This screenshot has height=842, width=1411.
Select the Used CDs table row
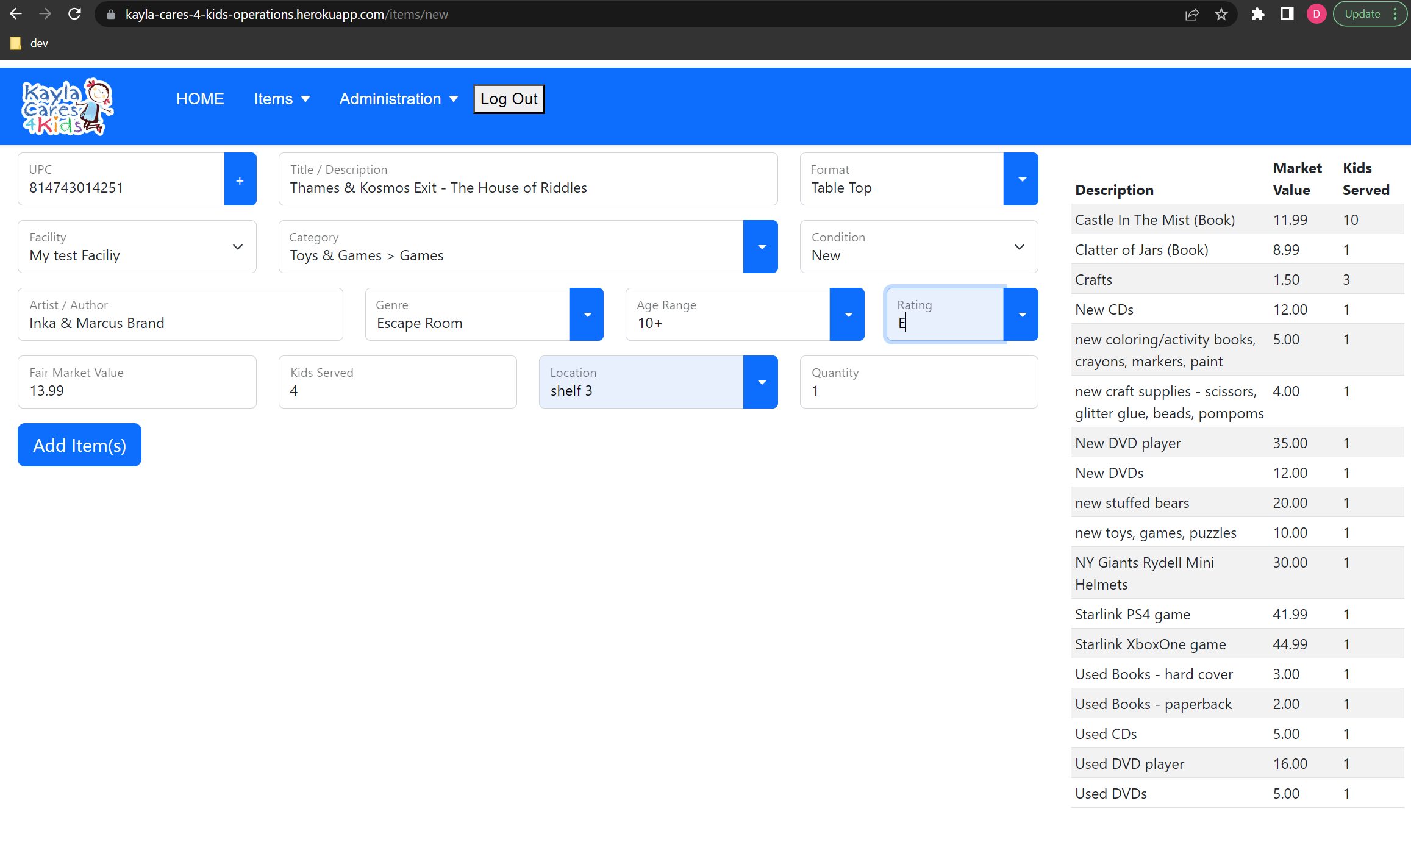click(x=1237, y=733)
